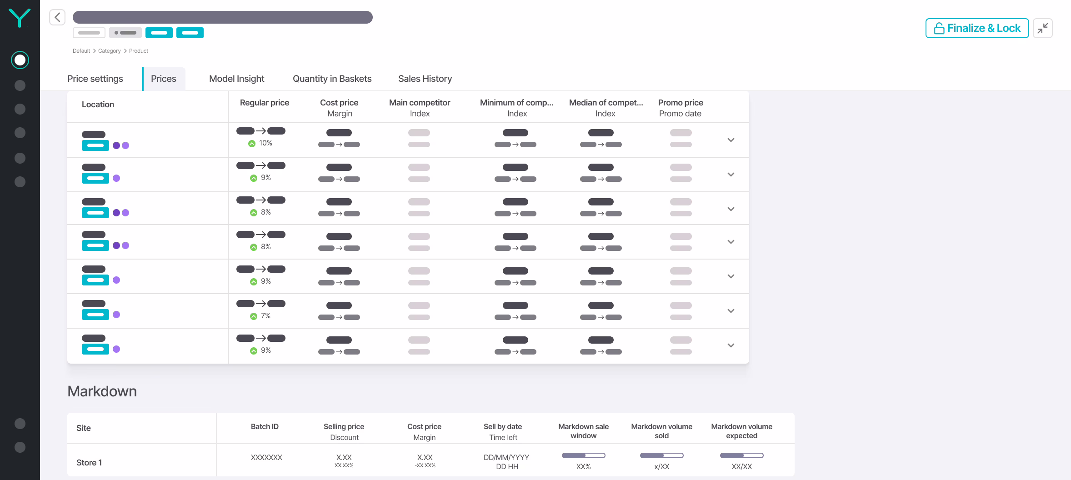Click the green up-arrow beside 7%
1071x480 pixels.
tap(254, 316)
